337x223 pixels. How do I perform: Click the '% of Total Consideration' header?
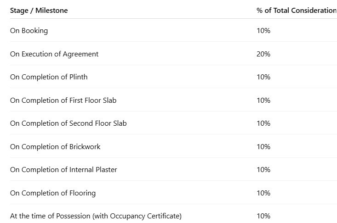click(297, 11)
